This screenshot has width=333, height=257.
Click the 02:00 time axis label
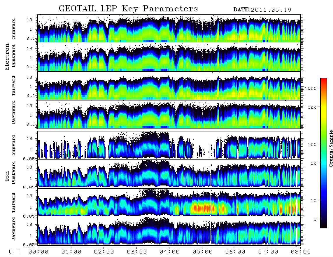[x=104, y=252]
